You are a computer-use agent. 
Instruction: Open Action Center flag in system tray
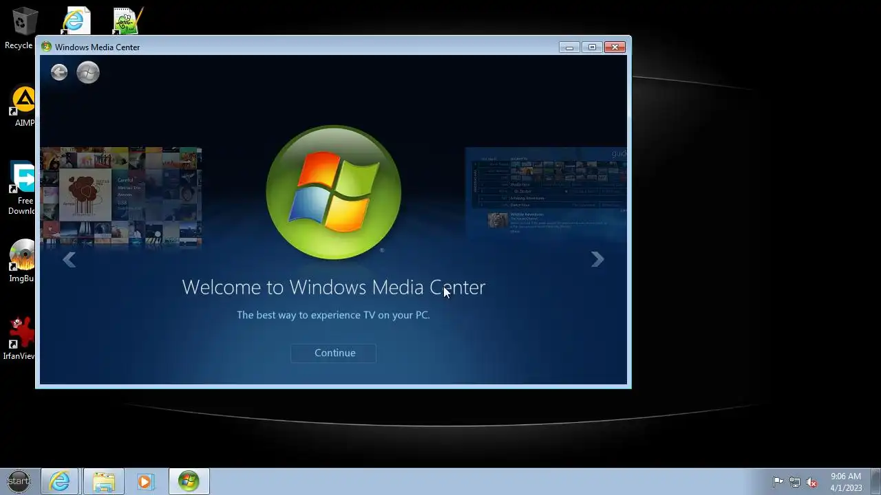pos(778,482)
